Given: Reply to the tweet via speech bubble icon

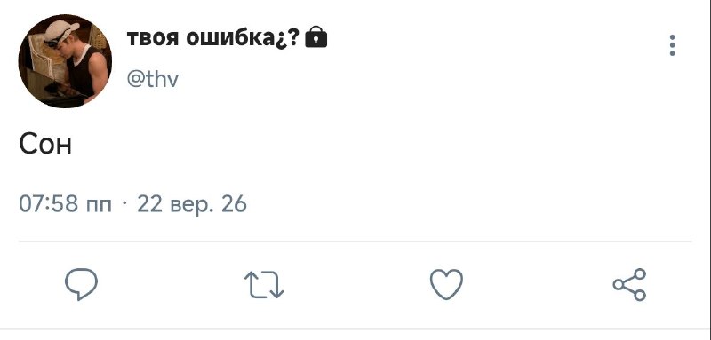Looking at the screenshot, I should pyautogui.click(x=81, y=284).
